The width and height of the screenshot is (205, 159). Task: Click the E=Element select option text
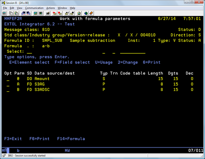tap(30, 62)
